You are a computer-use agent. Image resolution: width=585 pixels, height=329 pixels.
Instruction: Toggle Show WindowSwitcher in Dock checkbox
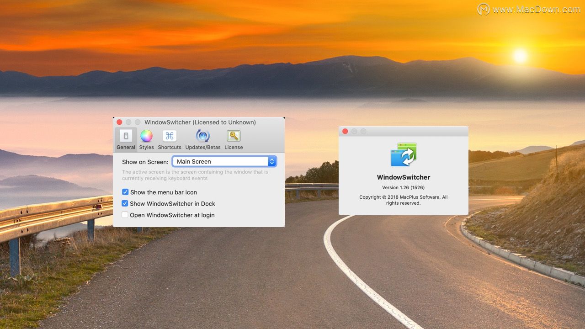(125, 203)
